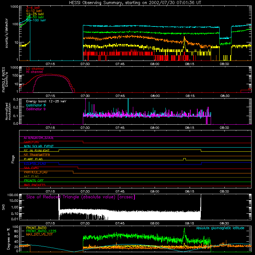Click the HI channel legend label

[x=35, y=72]
